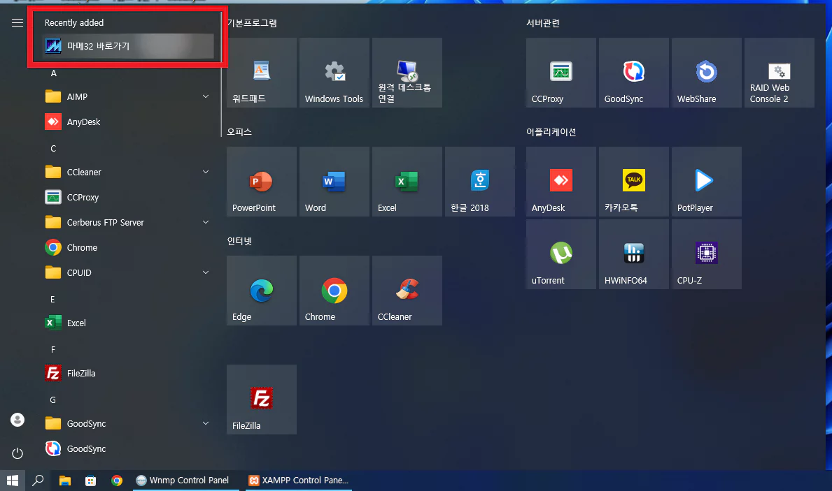Launch the HWiNFO64 tile
The image size is (832, 491).
[633, 254]
